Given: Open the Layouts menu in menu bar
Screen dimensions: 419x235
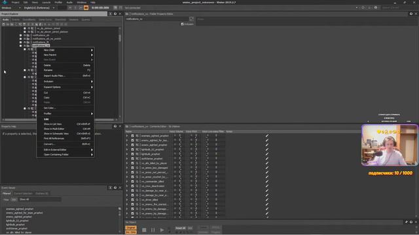Looking at the screenshot, I should pos(46,3).
